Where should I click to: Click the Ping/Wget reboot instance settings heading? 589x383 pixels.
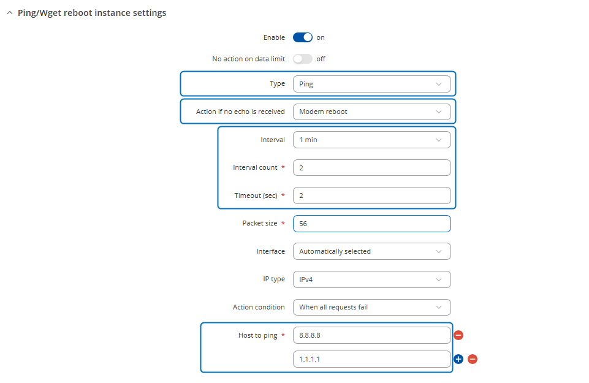91,13
